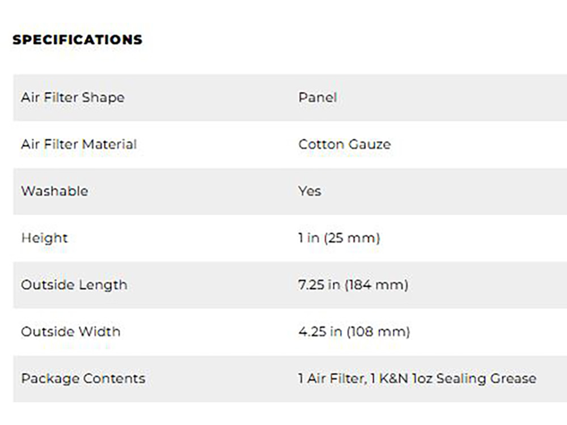
Task: Click the Height row label
Action: 44,238
